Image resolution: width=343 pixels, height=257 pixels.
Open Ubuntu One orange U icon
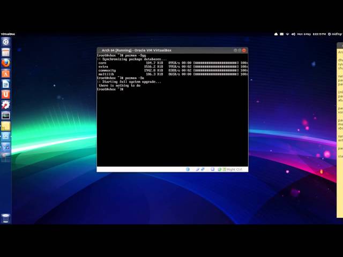click(x=6, y=94)
